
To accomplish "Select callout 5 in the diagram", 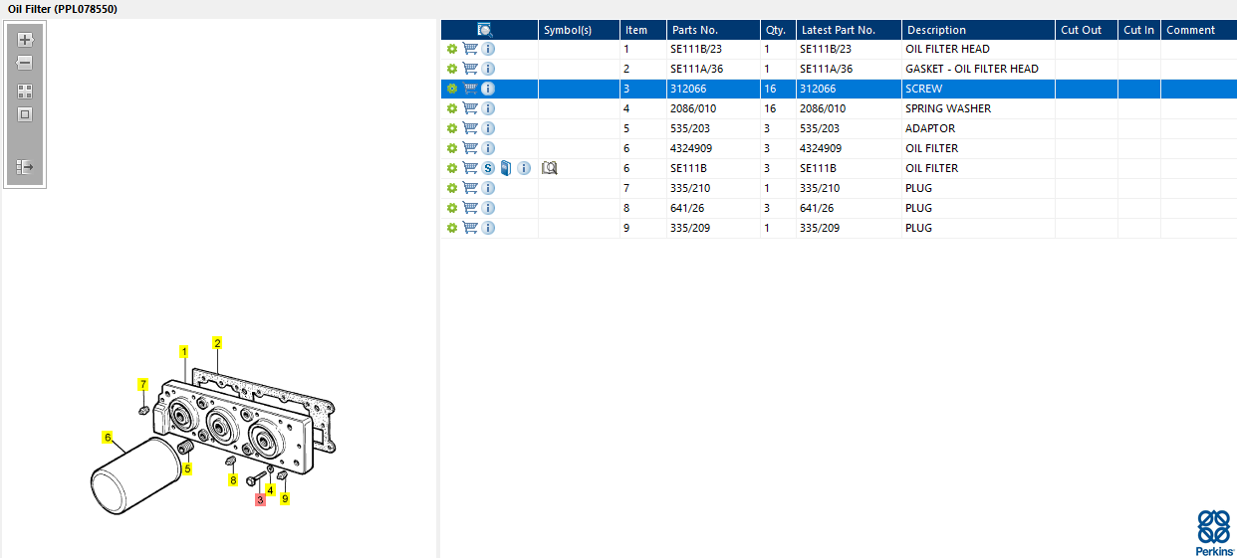I will pos(186,468).
